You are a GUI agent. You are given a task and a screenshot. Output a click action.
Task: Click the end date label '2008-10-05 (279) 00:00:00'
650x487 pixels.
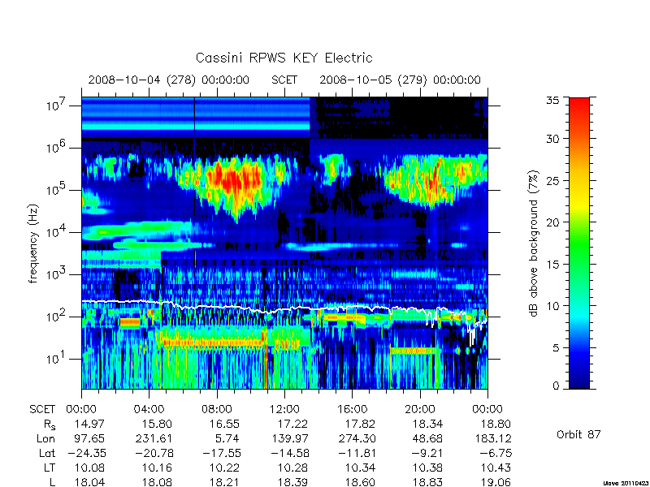400,80
